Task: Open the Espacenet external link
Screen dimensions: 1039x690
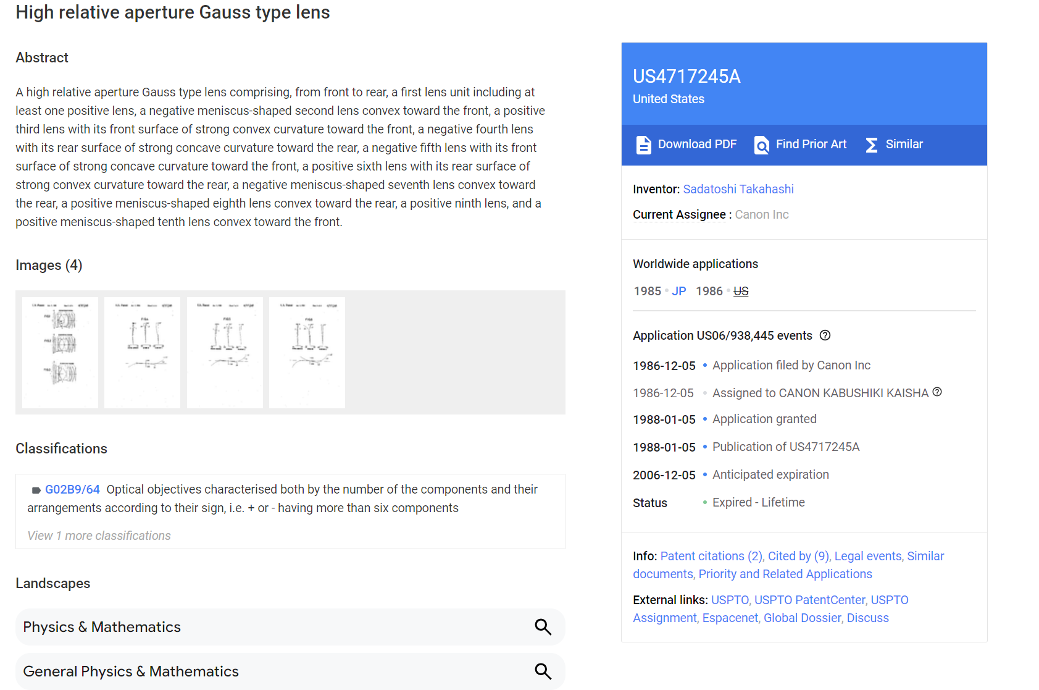Action: coord(730,618)
